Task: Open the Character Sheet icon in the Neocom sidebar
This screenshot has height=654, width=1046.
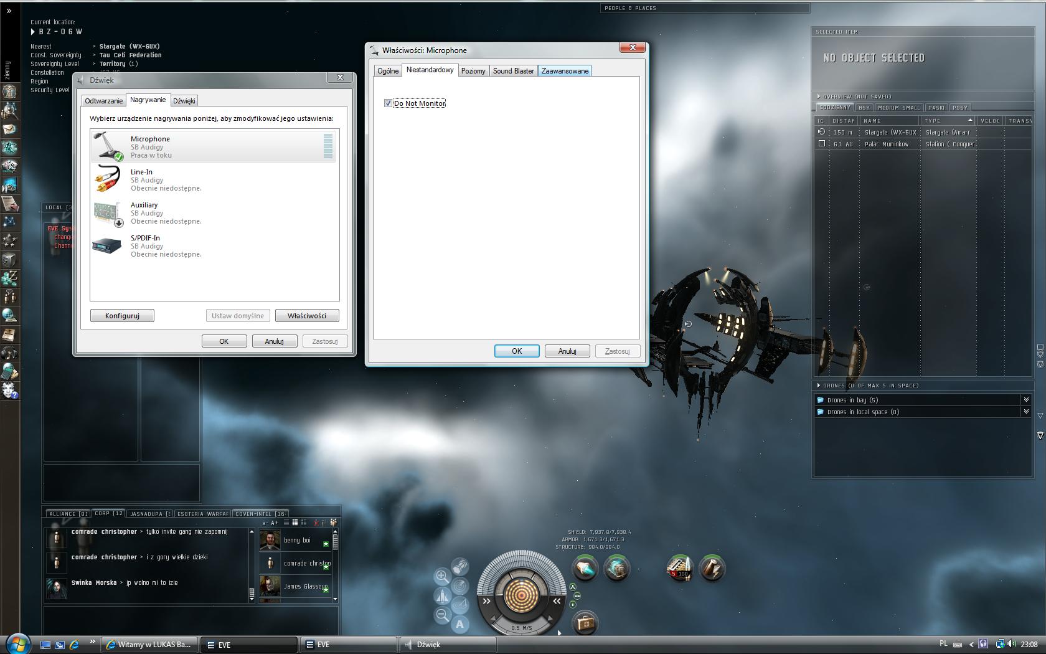Action: (x=9, y=91)
